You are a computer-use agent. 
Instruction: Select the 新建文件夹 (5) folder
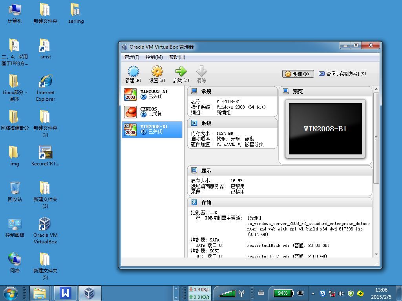point(46,266)
